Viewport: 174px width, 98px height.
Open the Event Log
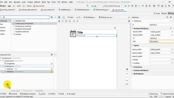click(x=153, y=94)
